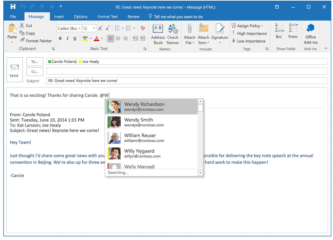Open Basic Text dialog launcher
This screenshot has height=240, width=333.
pos(145,49)
